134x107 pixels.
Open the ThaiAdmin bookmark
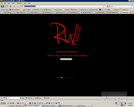click(x=66, y=10)
